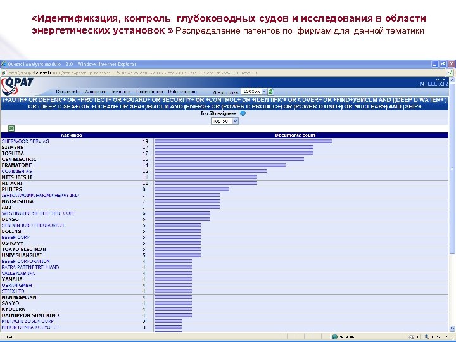Click the TOSHIBA assignee row
Viewport: 456px width, 342px height.
[224, 153]
